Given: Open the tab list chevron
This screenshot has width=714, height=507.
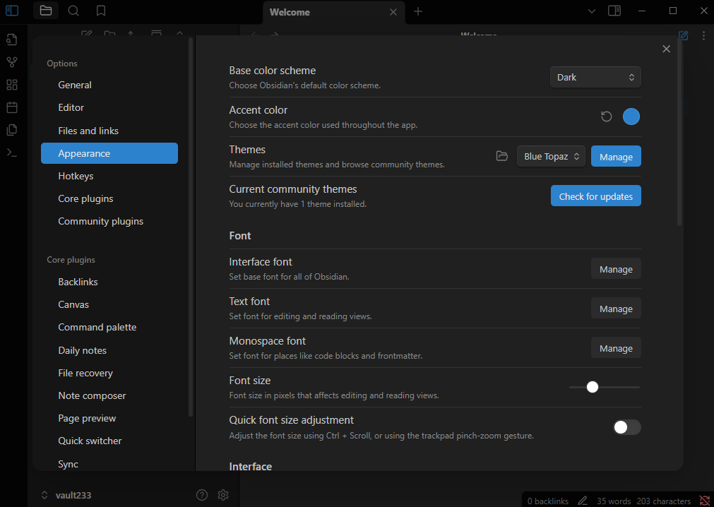Looking at the screenshot, I should point(592,11).
